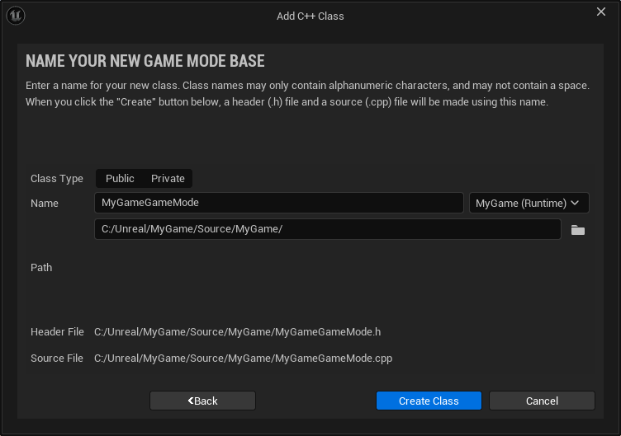
Task: Click the MyGameGameMode name field
Action: [x=278, y=204]
